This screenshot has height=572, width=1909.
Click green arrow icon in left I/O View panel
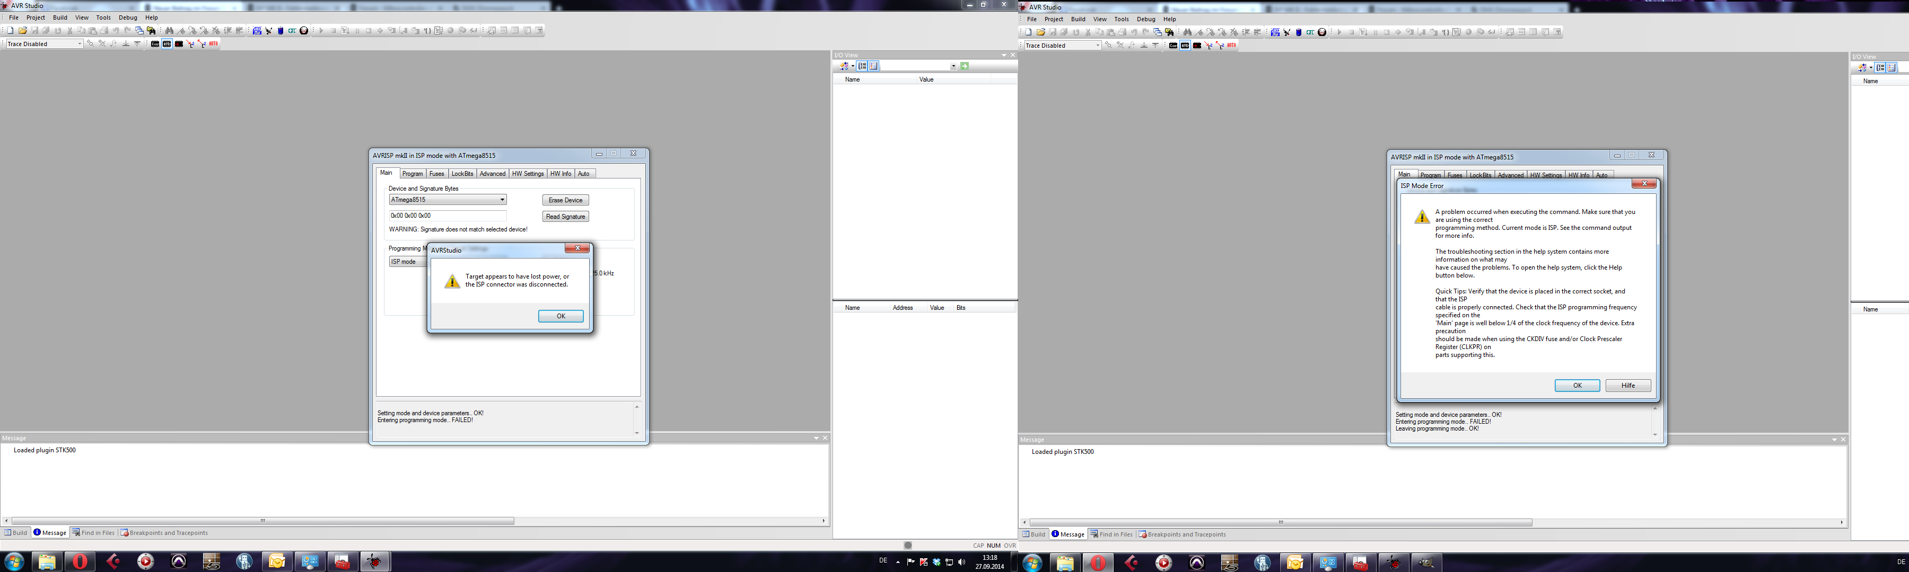click(964, 67)
